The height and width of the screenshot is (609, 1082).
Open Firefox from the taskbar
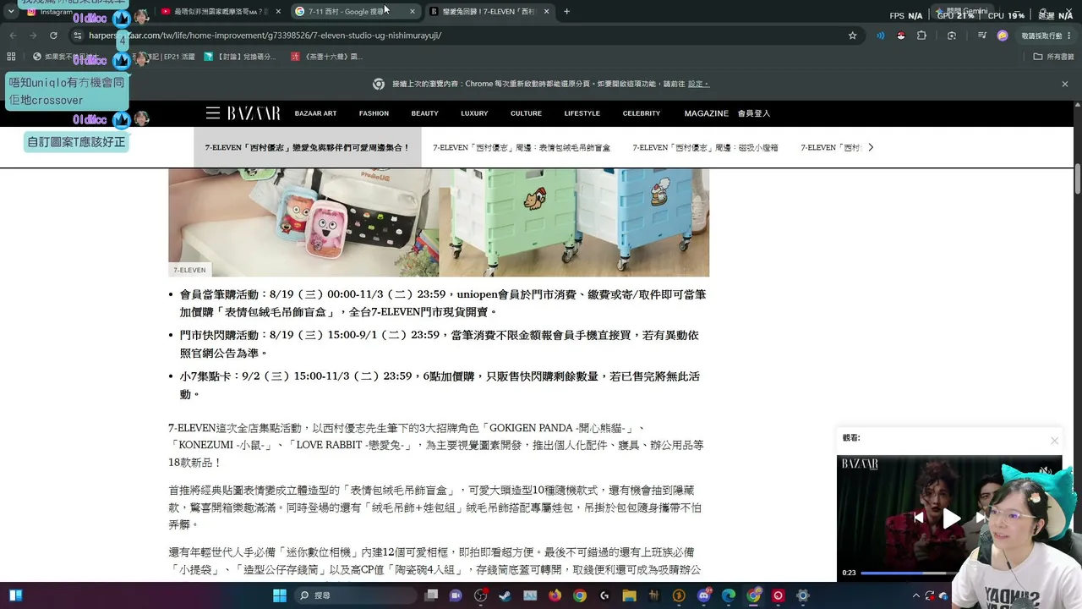(x=555, y=595)
